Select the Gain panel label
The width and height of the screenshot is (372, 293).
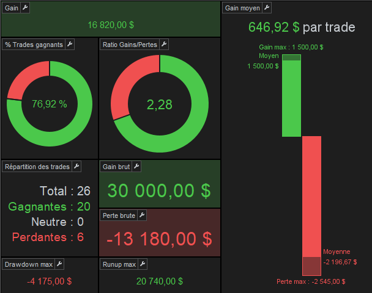click(x=12, y=8)
